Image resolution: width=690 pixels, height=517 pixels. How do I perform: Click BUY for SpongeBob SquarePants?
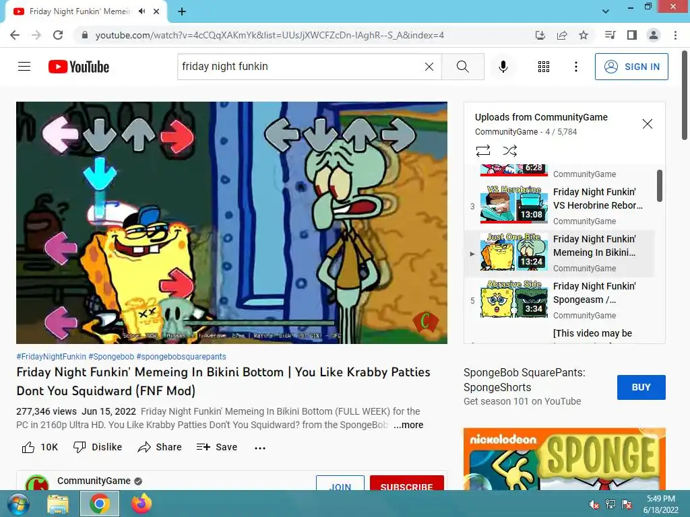pos(641,387)
